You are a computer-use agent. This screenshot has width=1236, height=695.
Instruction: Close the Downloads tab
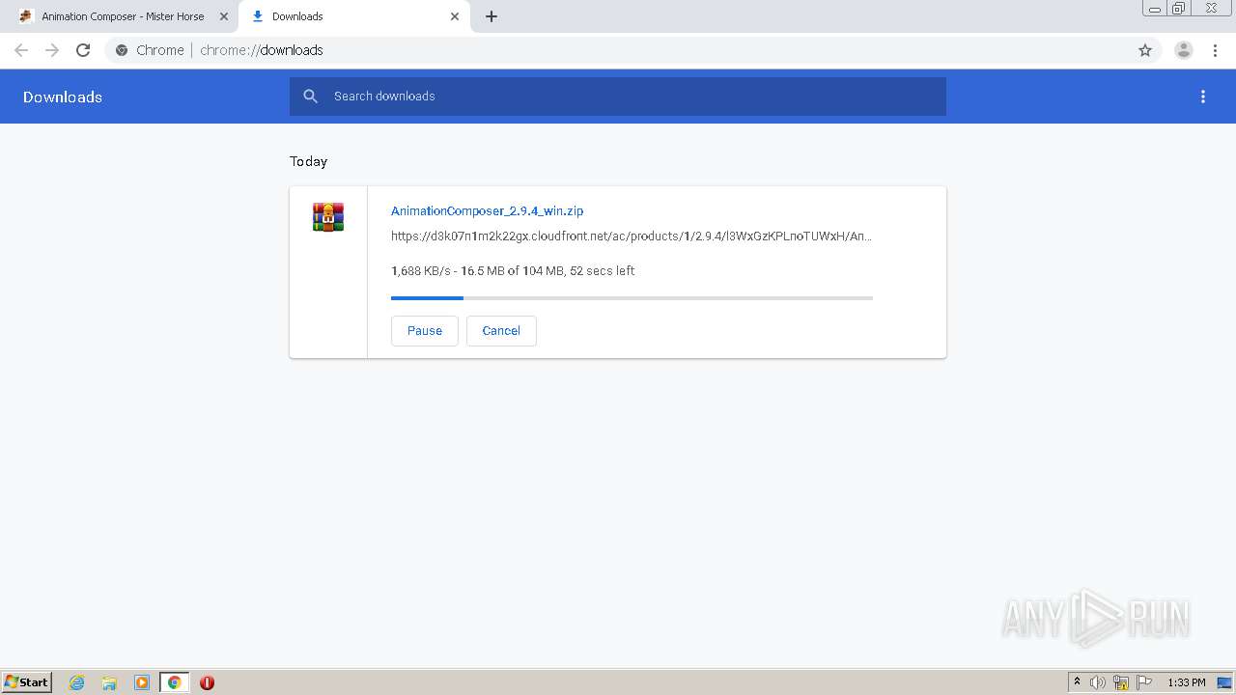[x=455, y=16]
